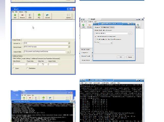Click default destination directory field in Preferences
The width and height of the screenshot is (164, 122).
[111, 33]
